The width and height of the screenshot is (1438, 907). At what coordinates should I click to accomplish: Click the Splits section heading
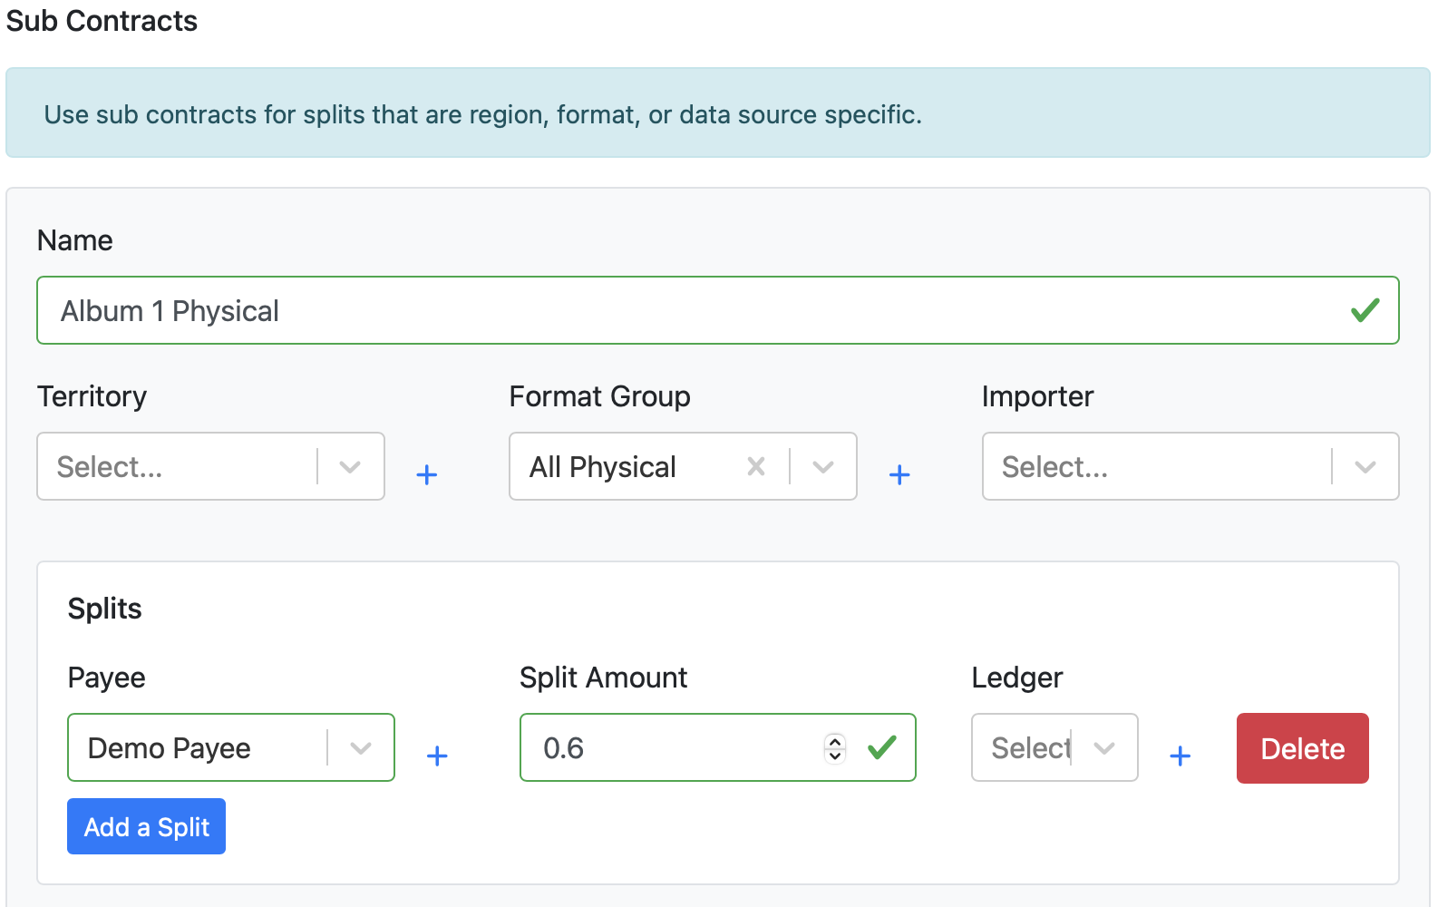[x=105, y=609]
